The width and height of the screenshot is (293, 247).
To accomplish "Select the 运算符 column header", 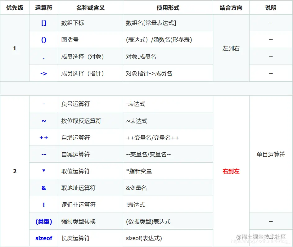I will point(43,8).
